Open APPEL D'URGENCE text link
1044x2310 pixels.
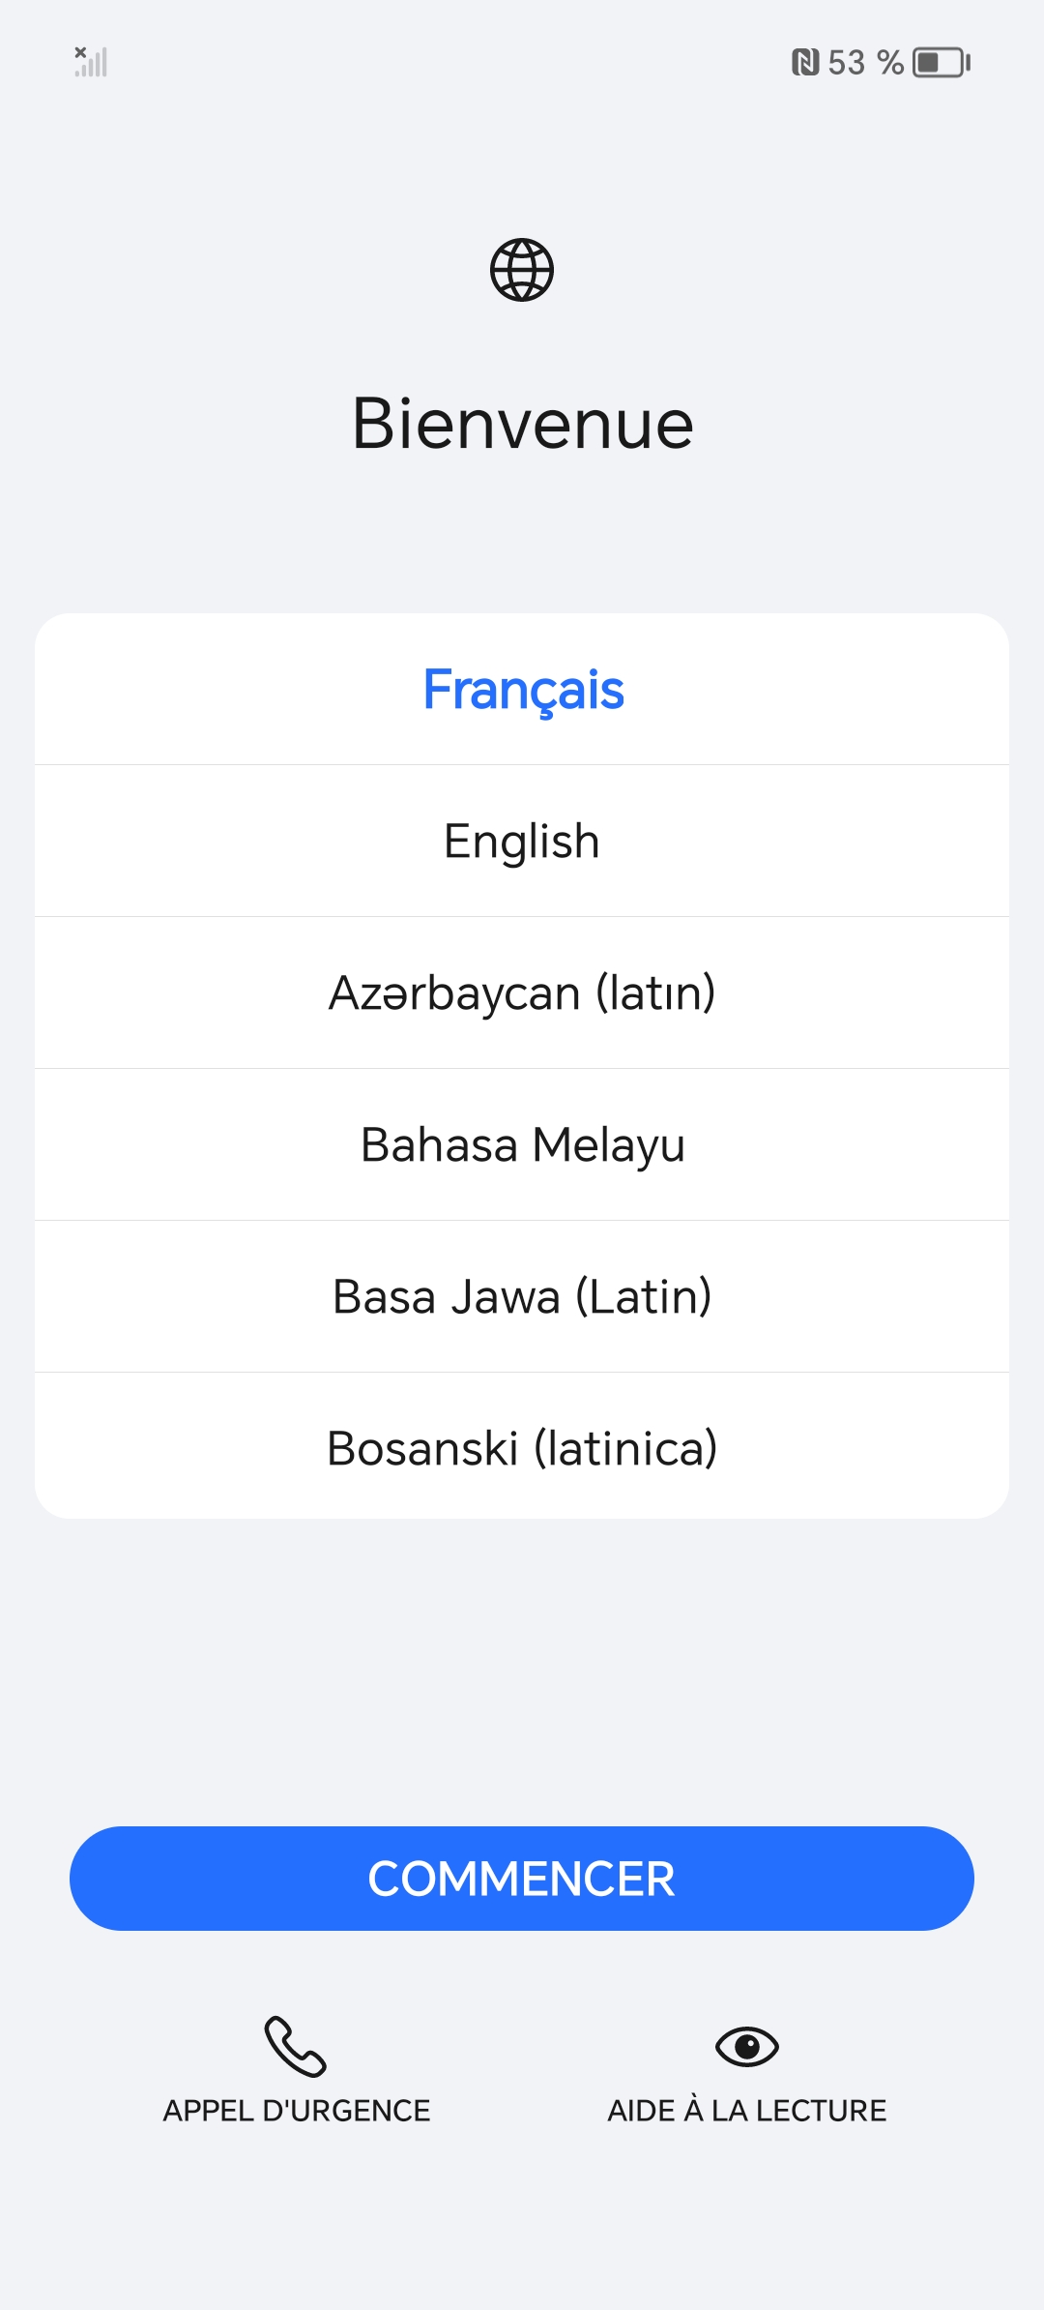[296, 2110]
